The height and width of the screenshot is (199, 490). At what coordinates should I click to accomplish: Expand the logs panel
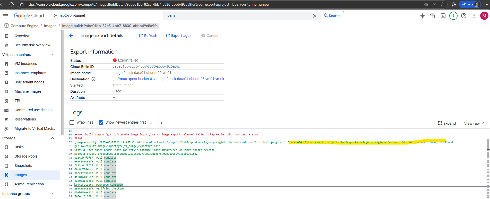coord(447,123)
